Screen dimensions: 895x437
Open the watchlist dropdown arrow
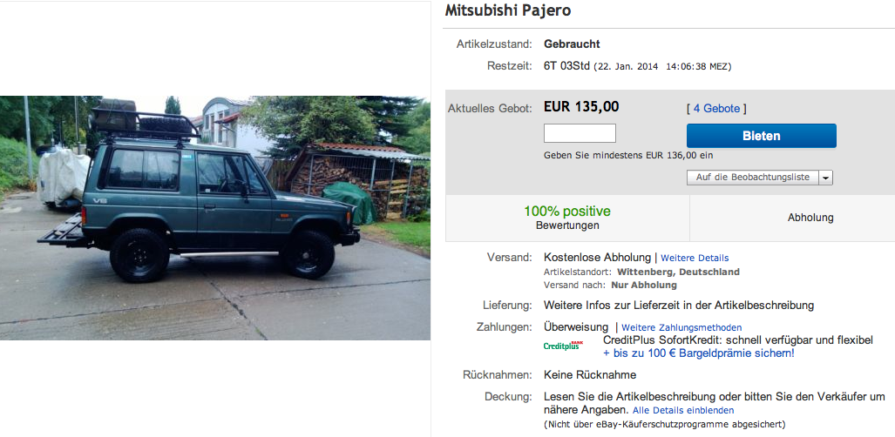(x=825, y=178)
